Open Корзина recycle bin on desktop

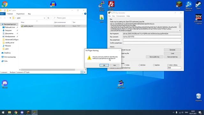coord(198,97)
